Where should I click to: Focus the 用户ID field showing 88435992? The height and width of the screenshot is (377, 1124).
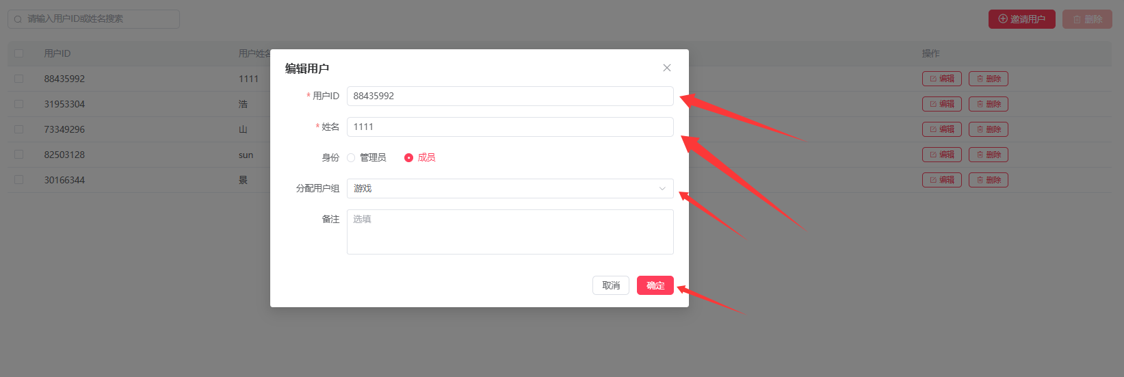click(510, 96)
